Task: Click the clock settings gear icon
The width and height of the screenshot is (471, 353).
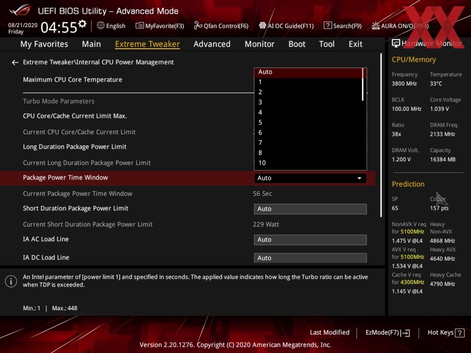Action: tap(82, 24)
